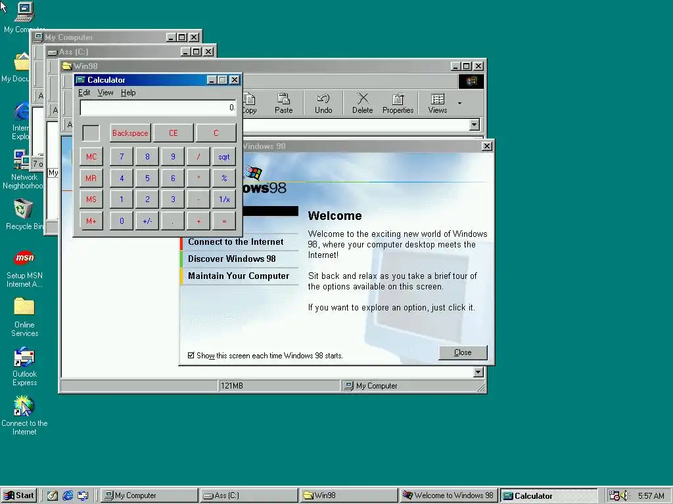The height and width of the screenshot is (504, 673).
Task: Click the MC memory clear key
Action: pos(91,157)
